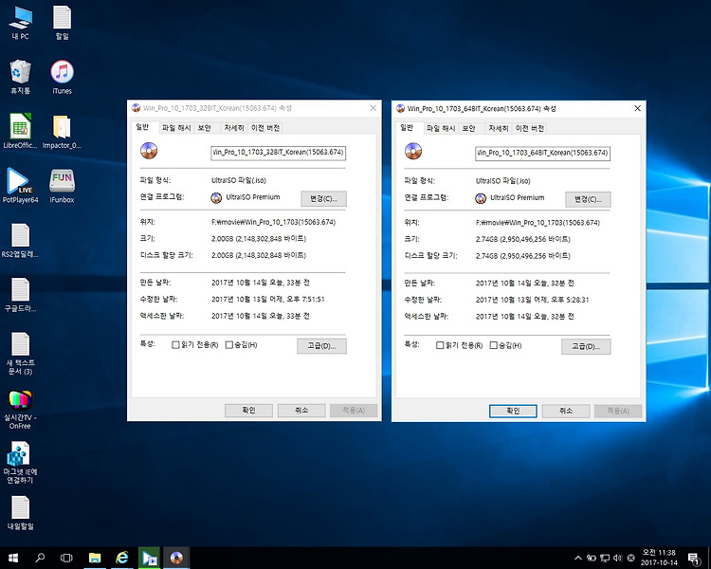Open the volume tray icon
This screenshot has width=711, height=569.
[x=617, y=559]
